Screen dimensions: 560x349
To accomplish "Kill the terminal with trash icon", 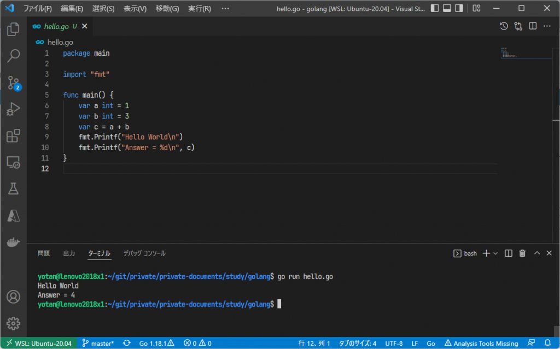I will (x=522, y=253).
